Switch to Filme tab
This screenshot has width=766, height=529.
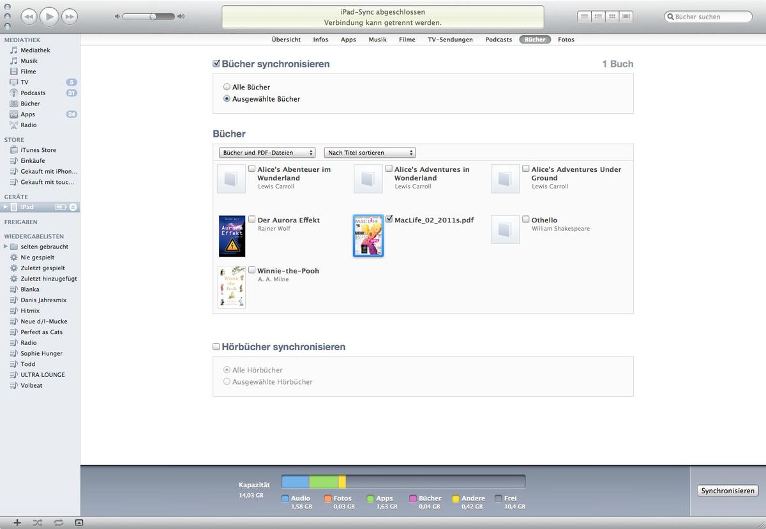pyautogui.click(x=407, y=40)
